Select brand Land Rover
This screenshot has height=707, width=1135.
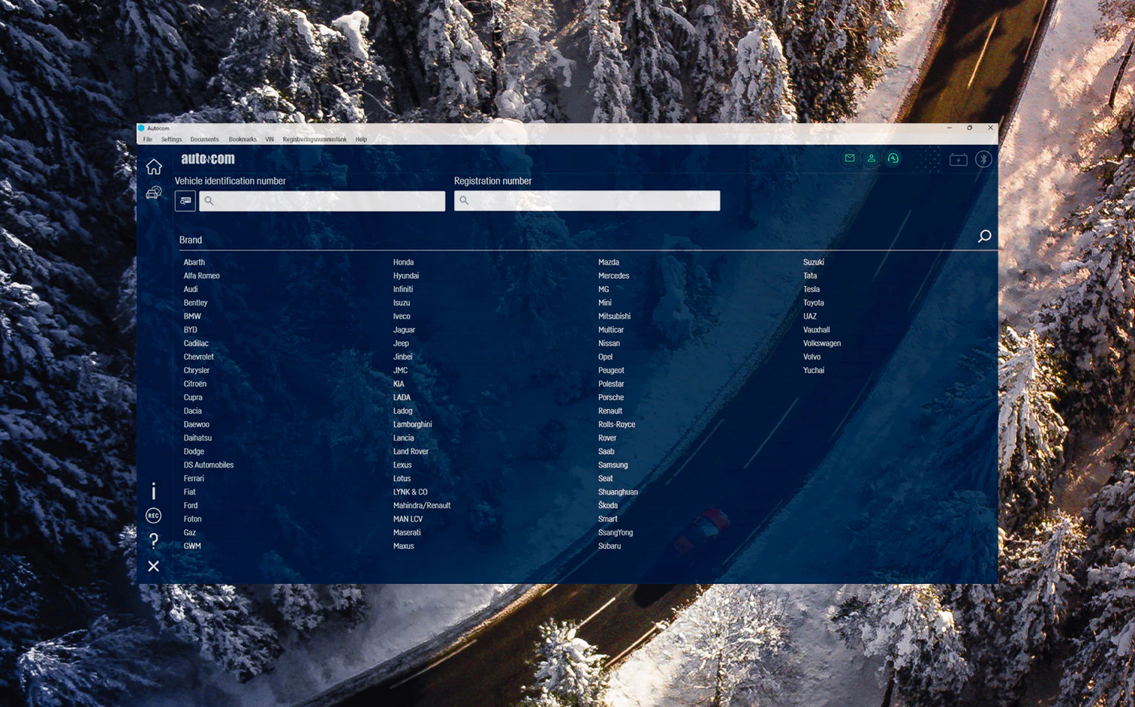coord(411,451)
